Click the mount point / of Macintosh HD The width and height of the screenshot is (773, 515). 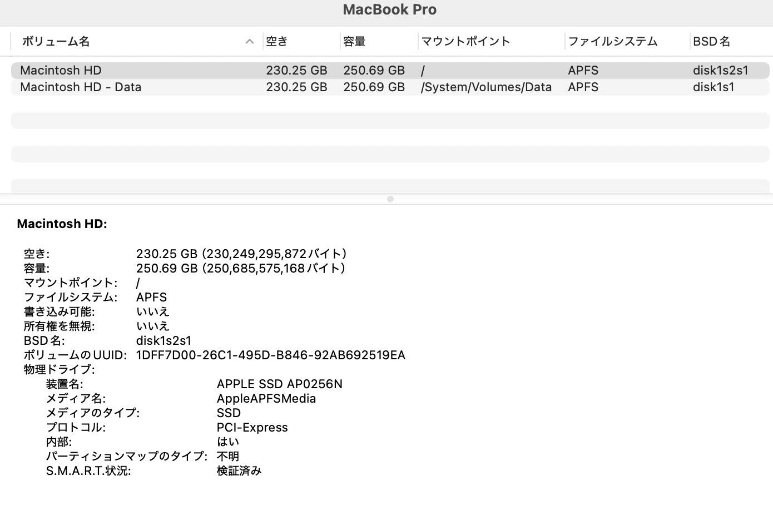[x=423, y=70]
